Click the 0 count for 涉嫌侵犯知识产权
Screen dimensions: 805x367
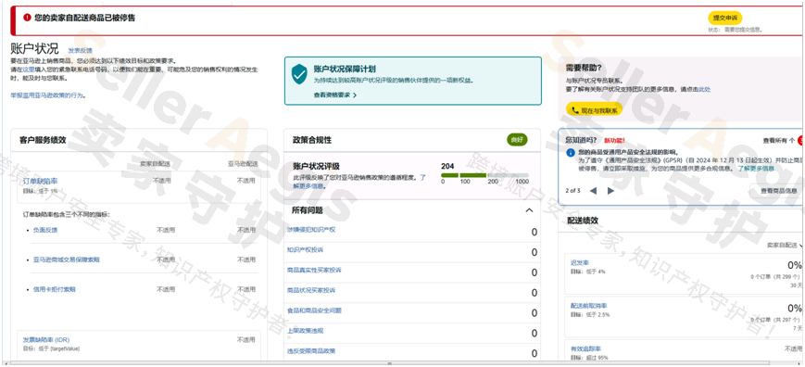tap(534, 233)
